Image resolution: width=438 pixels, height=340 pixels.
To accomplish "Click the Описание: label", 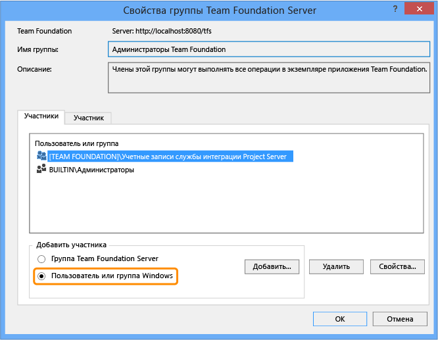I will coord(34,69).
